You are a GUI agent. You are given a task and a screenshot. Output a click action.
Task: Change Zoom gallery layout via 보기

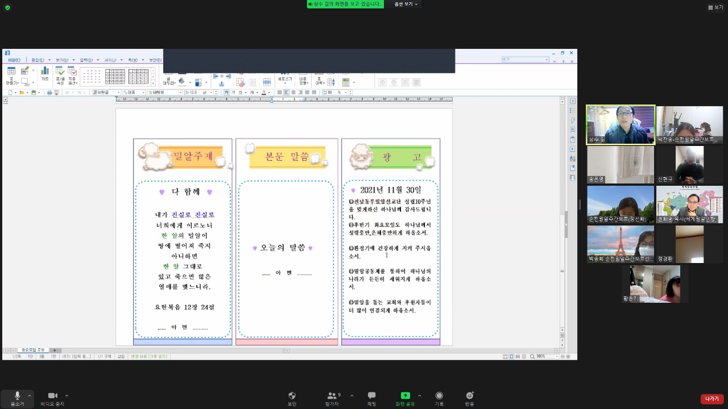click(715, 7)
